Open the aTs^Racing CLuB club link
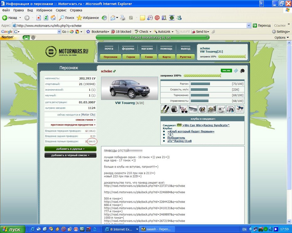Screen dimensions: 292x233 (179, 141)
